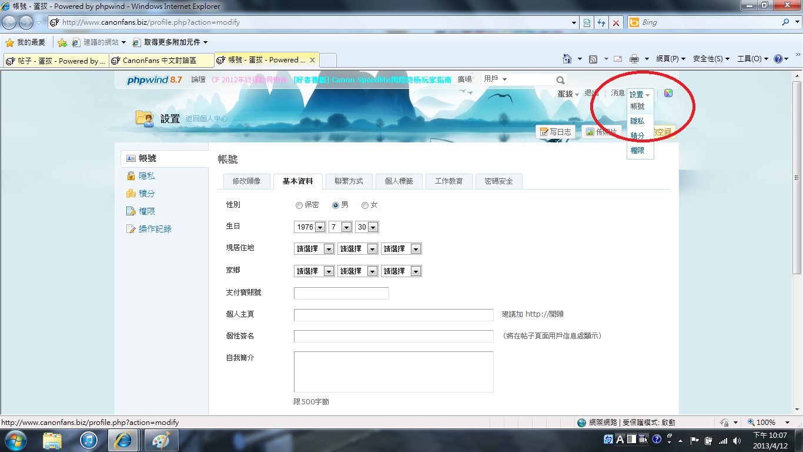Open third 現居住地 請選擇 dropdown
This screenshot has height=452, width=803.
tap(401, 249)
